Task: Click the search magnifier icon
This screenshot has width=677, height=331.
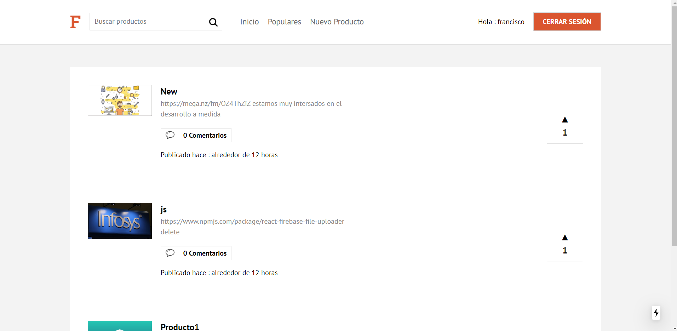Action: tap(213, 22)
